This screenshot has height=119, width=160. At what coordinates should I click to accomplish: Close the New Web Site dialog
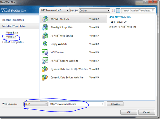tap(153, 1)
